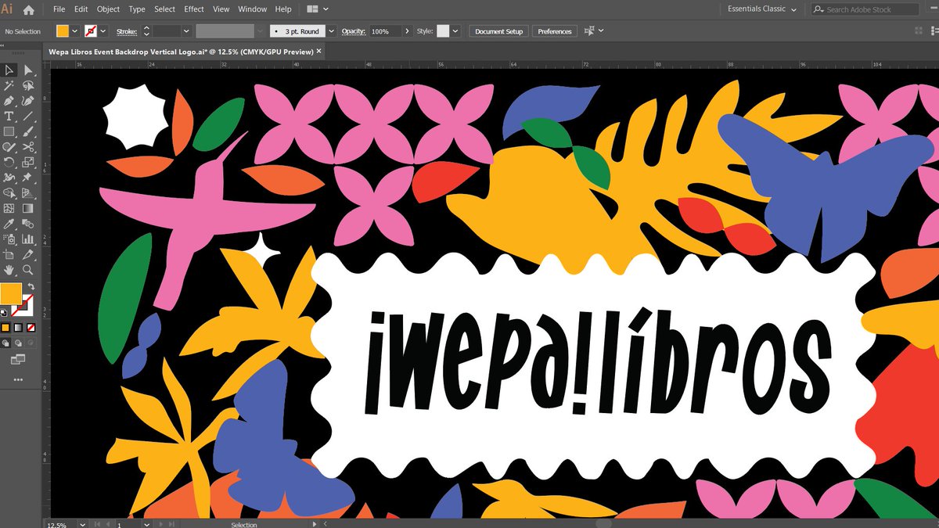Open the Effect menu
This screenshot has height=528, width=939.
click(x=194, y=9)
